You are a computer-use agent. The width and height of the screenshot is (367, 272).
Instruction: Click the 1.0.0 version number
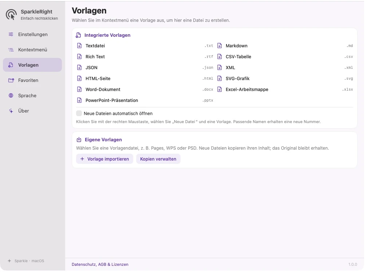click(353, 264)
